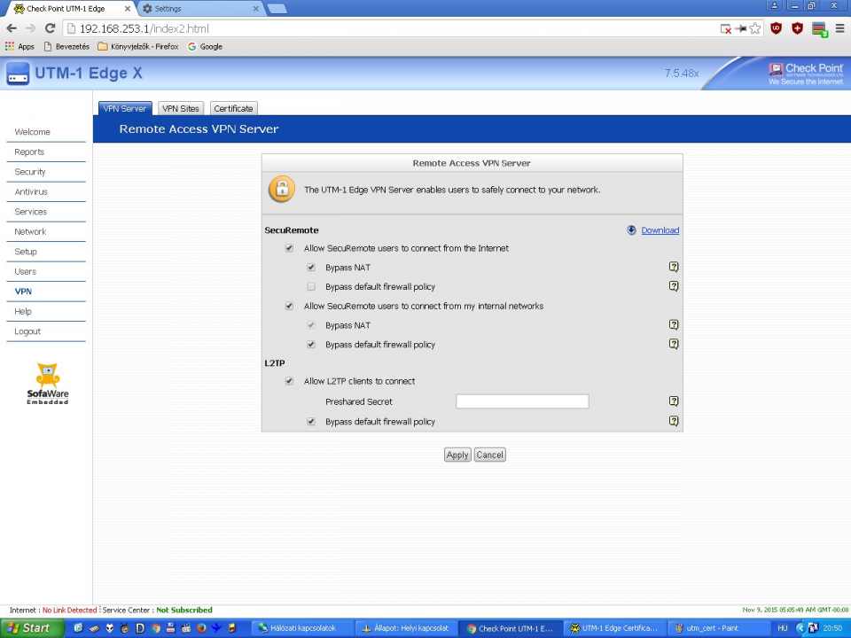Open Antivirus in the side menu
The height and width of the screenshot is (638, 851).
pyautogui.click(x=31, y=192)
